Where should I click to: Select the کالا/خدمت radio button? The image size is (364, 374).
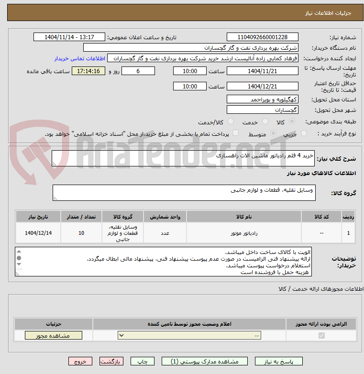(x=231, y=121)
